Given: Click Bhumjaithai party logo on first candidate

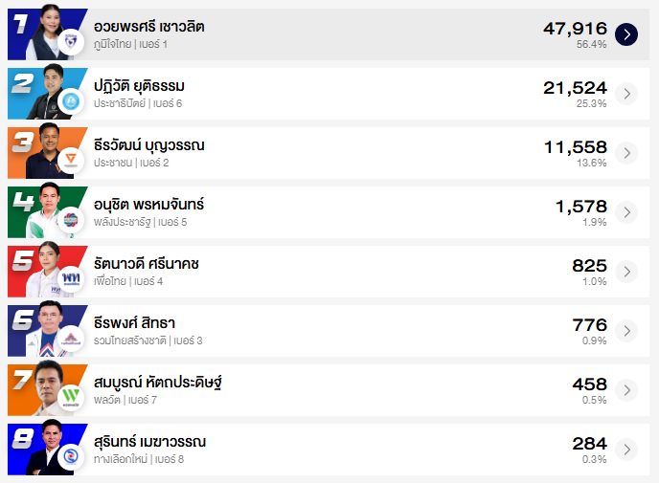Looking at the screenshot, I should [70, 42].
